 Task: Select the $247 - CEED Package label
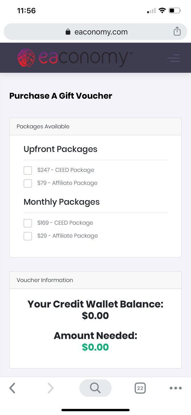click(x=66, y=170)
